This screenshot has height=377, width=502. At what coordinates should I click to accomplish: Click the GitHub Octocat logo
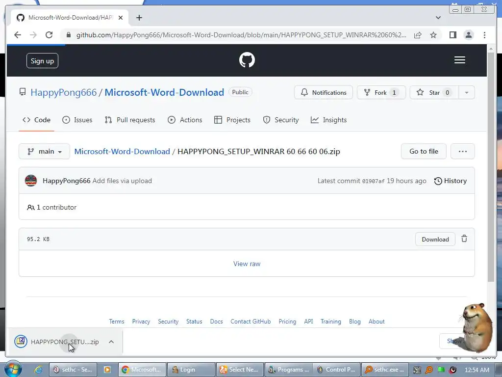[247, 60]
